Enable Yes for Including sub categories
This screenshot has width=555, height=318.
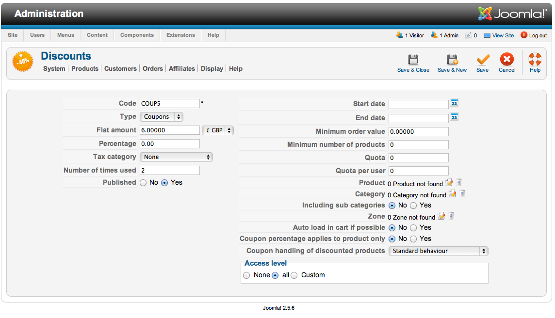click(413, 206)
